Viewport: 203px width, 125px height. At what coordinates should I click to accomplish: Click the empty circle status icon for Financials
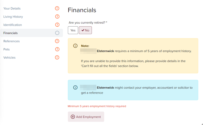point(57,33)
